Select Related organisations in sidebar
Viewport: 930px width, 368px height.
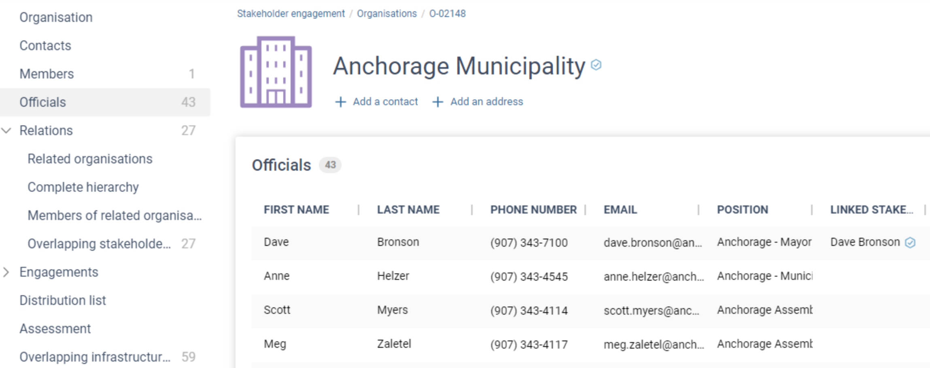point(90,159)
